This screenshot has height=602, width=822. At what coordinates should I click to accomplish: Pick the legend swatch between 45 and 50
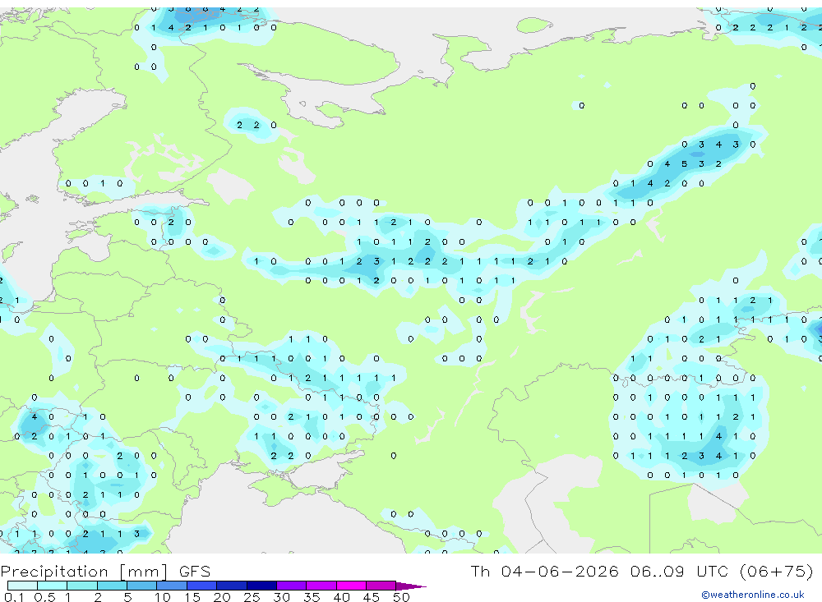coord(381,586)
